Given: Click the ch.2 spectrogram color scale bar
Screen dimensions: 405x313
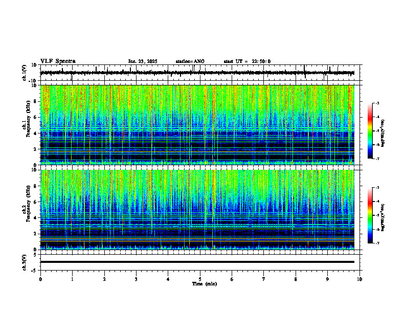Looking at the screenshot, I should [370, 215].
